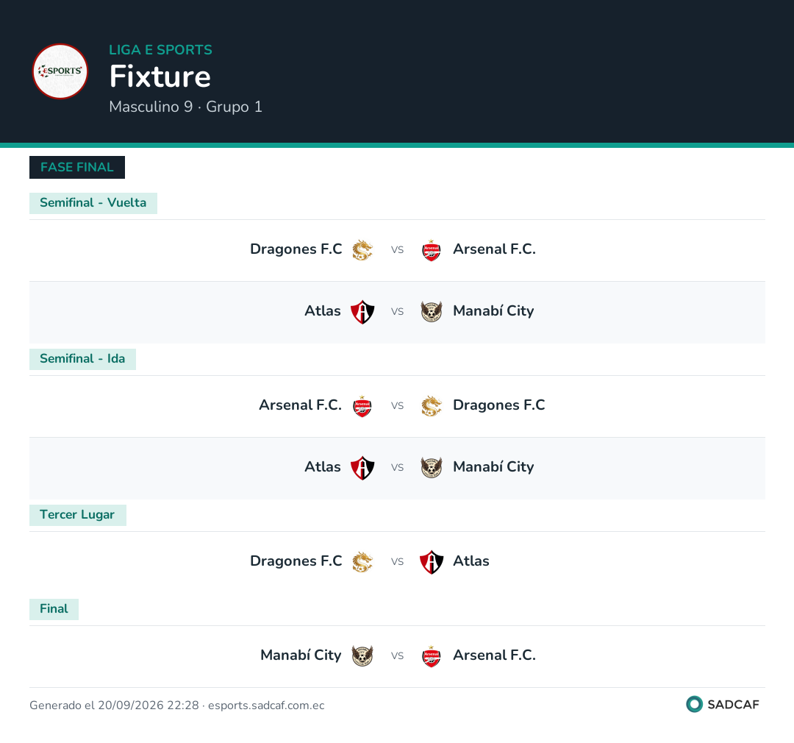Select the Final section label
The width and height of the screenshot is (794, 743).
tap(54, 608)
